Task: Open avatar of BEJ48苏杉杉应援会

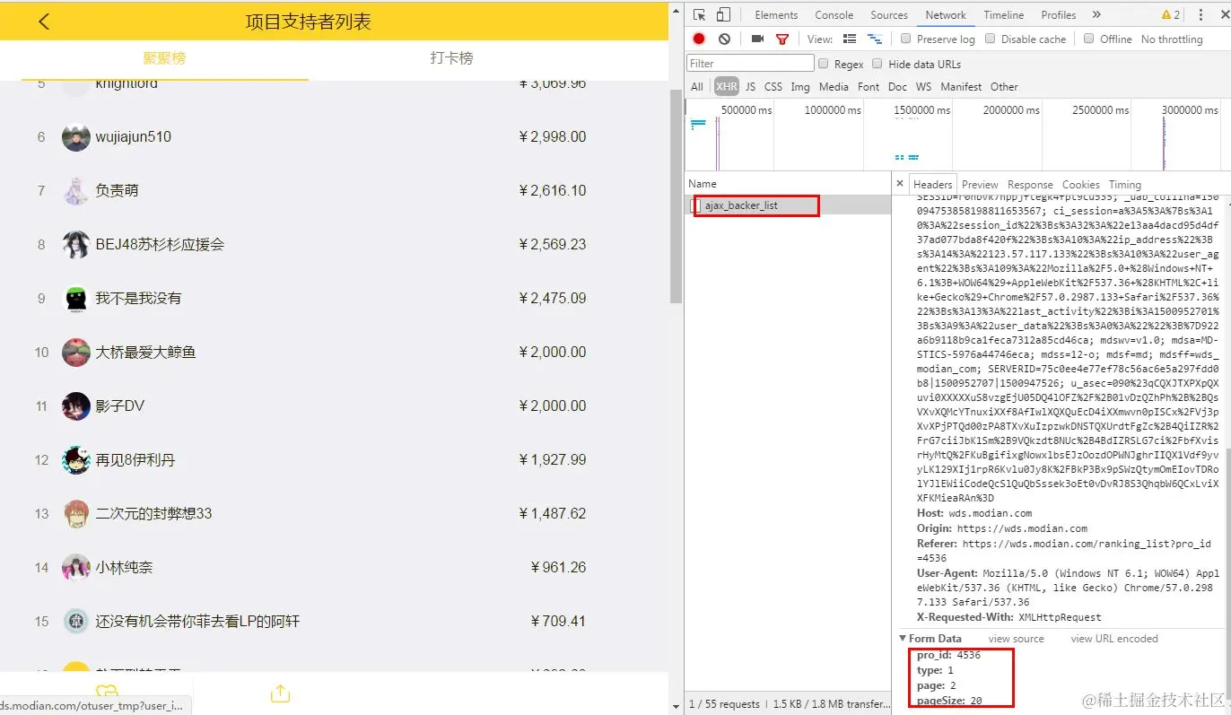Action: pos(76,245)
